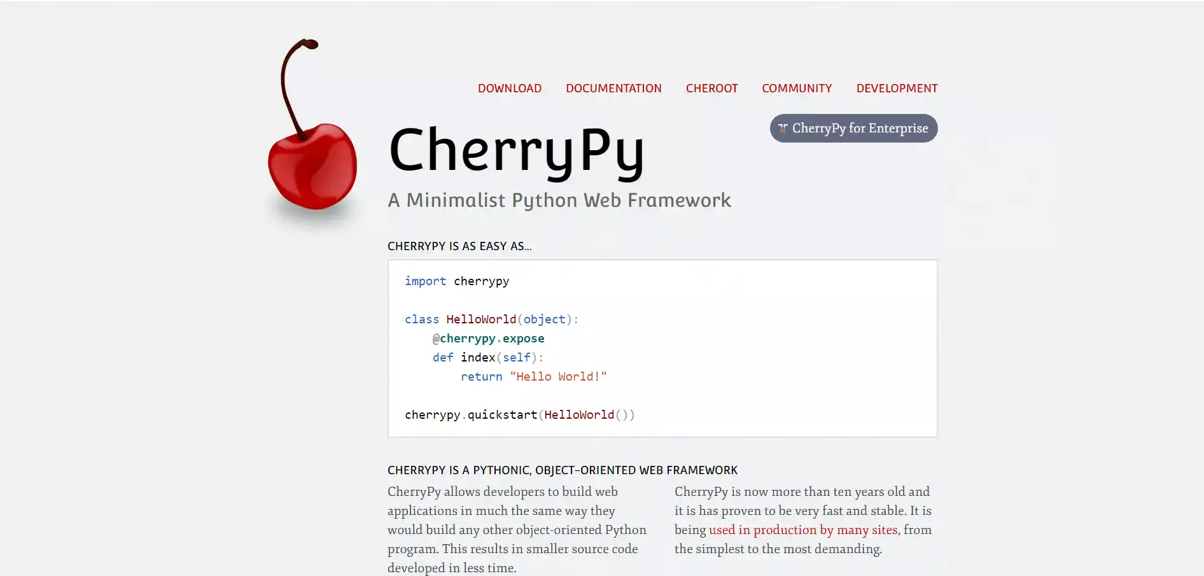The image size is (1204, 576).
Task: Follow the 'used in production by many sites' link
Action: [804, 530]
